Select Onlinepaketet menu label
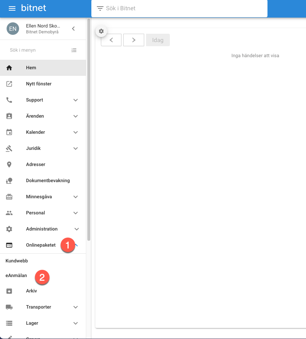This screenshot has width=306, height=339. 41,245
